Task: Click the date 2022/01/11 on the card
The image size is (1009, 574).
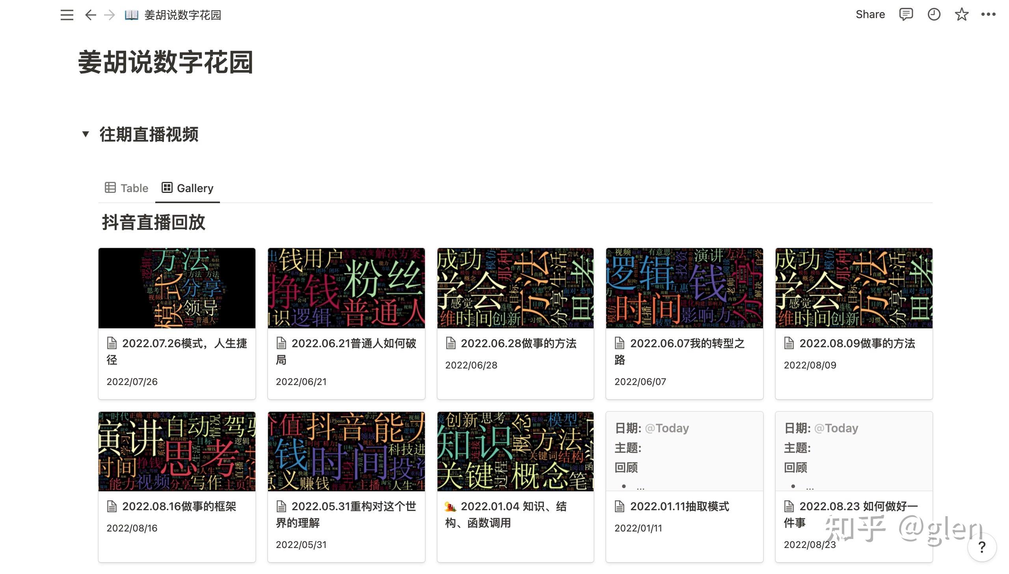Action: (638, 528)
